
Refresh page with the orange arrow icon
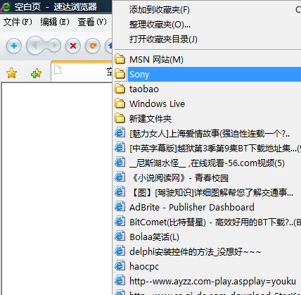pyautogui.click(x=93, y=46)
